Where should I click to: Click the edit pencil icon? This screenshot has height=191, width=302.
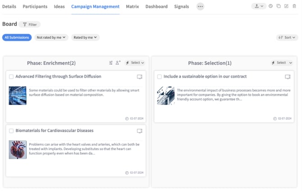(286, 6)
